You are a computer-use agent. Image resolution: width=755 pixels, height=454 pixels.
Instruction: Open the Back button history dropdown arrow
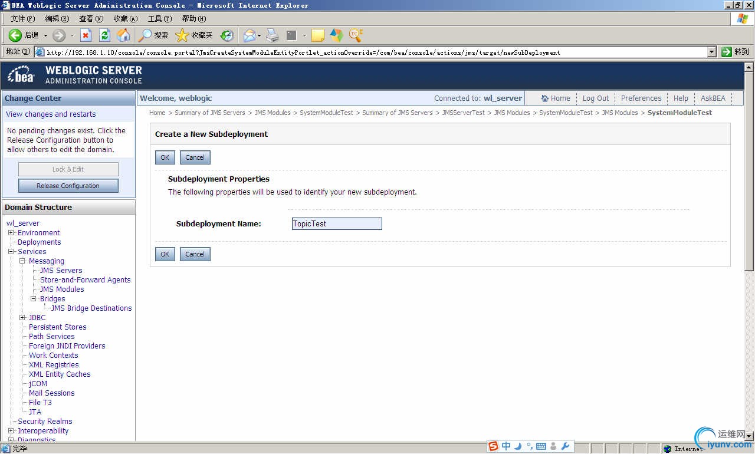pos(45,35)
